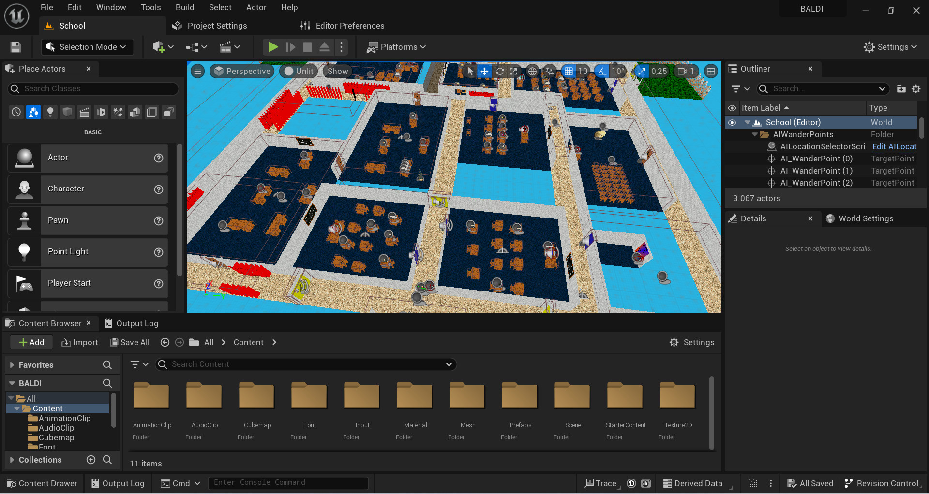Switch to World Settings tab

[860, 218]
